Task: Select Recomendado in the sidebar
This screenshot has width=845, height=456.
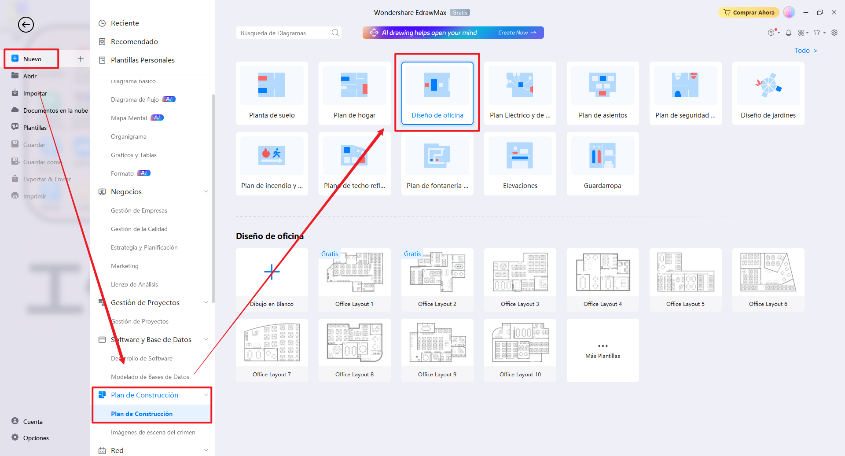Action: tap(134, 42)
